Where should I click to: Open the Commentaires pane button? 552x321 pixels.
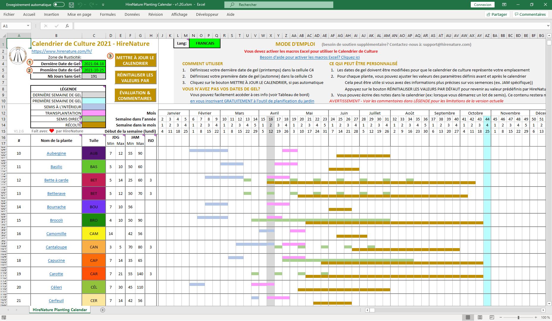530,14
